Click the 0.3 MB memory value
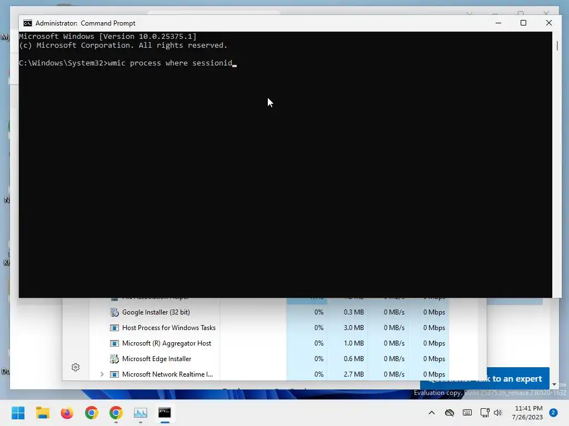This screenshot has height=426, width=569. 354,312
